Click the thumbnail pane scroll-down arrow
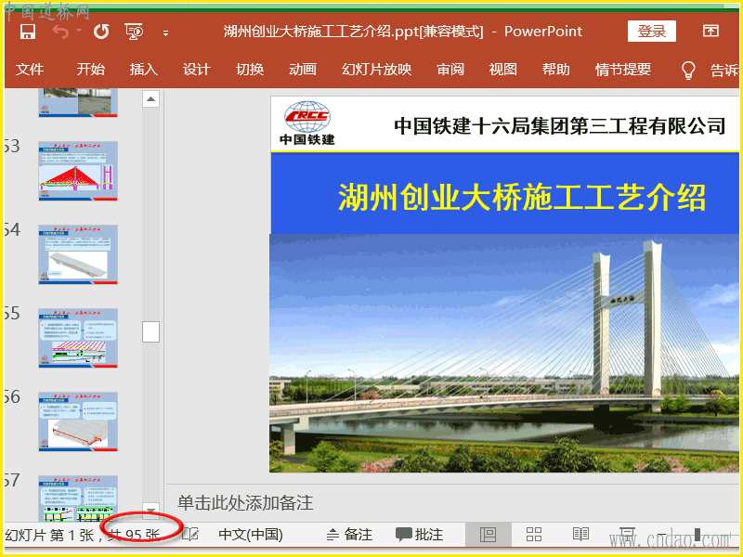This screenshot has height=557, width=743. pos(150,510)
